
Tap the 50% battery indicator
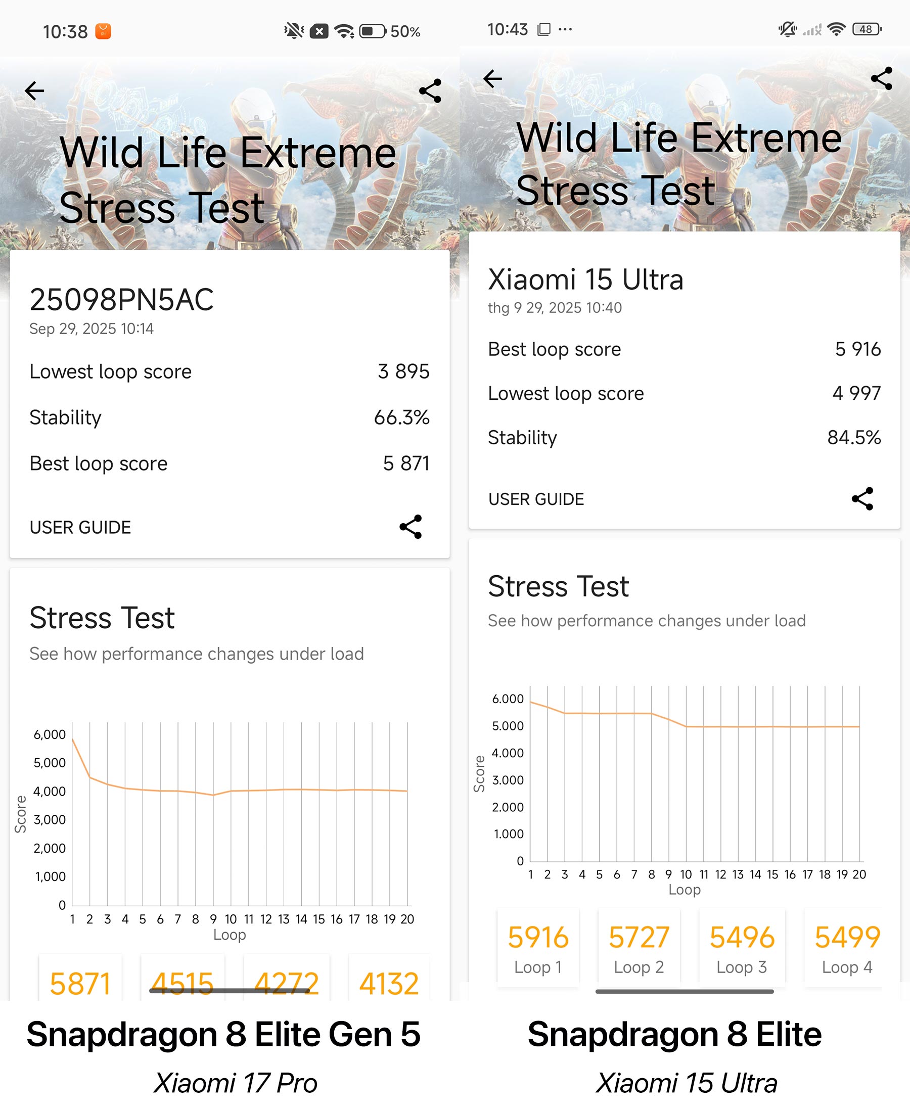[x=390, y=31]
